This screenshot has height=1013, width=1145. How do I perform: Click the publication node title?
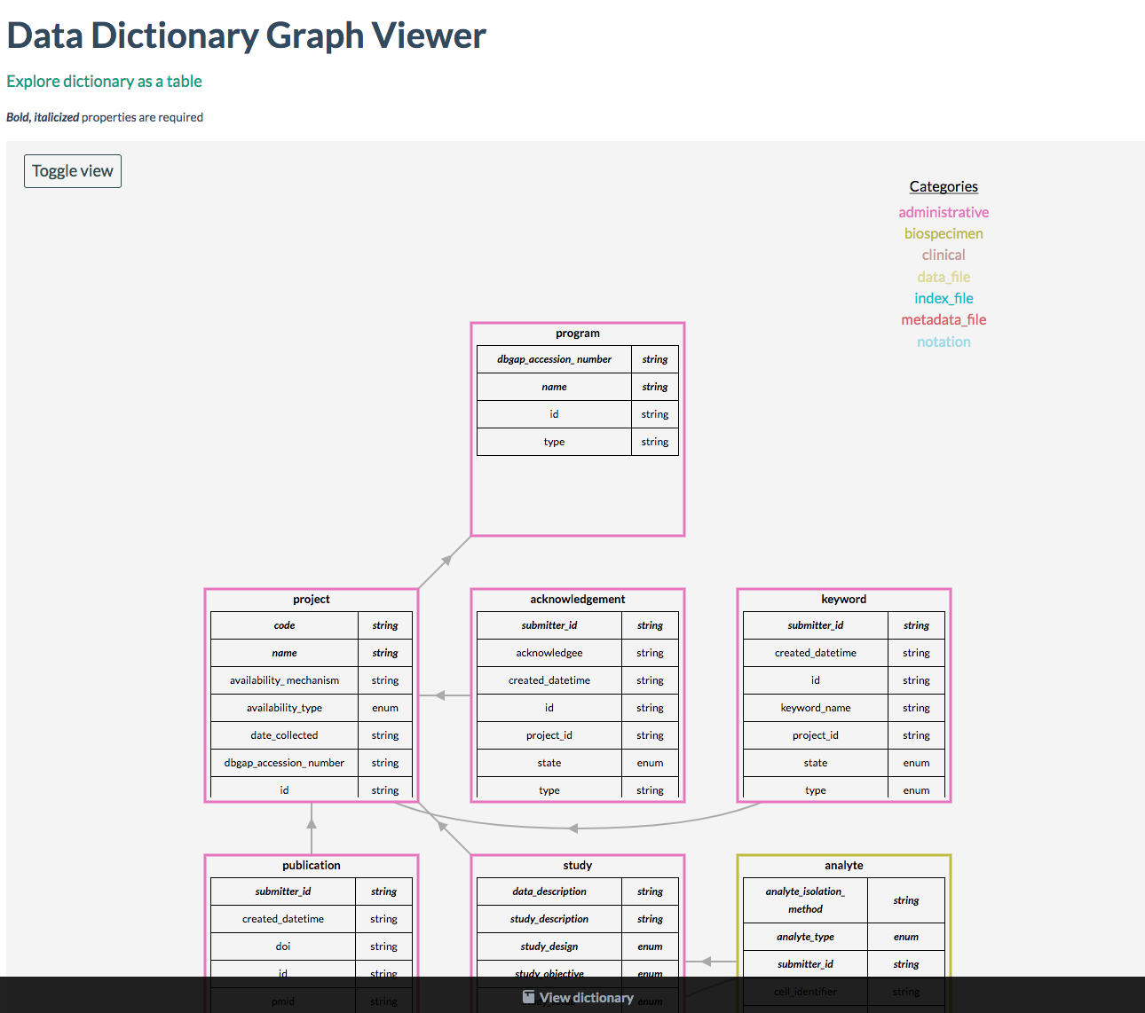pyautogui.click(x=312, y=866)
